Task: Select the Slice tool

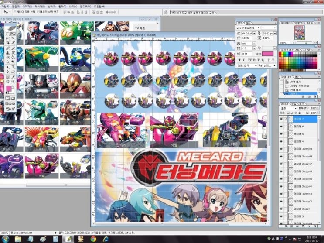Action: tap(13, 43)
